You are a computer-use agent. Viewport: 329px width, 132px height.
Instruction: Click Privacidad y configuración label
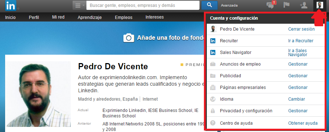(x=246, y=111)
